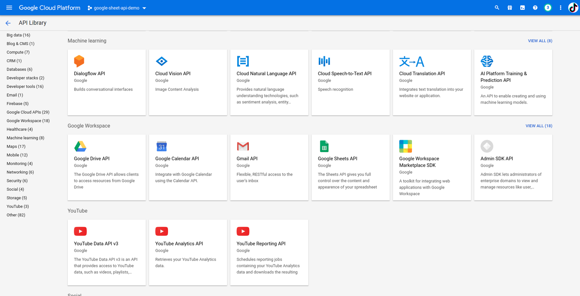Click the Cloud Translation API icon
The image size is (580, 296).
point(412,61)
